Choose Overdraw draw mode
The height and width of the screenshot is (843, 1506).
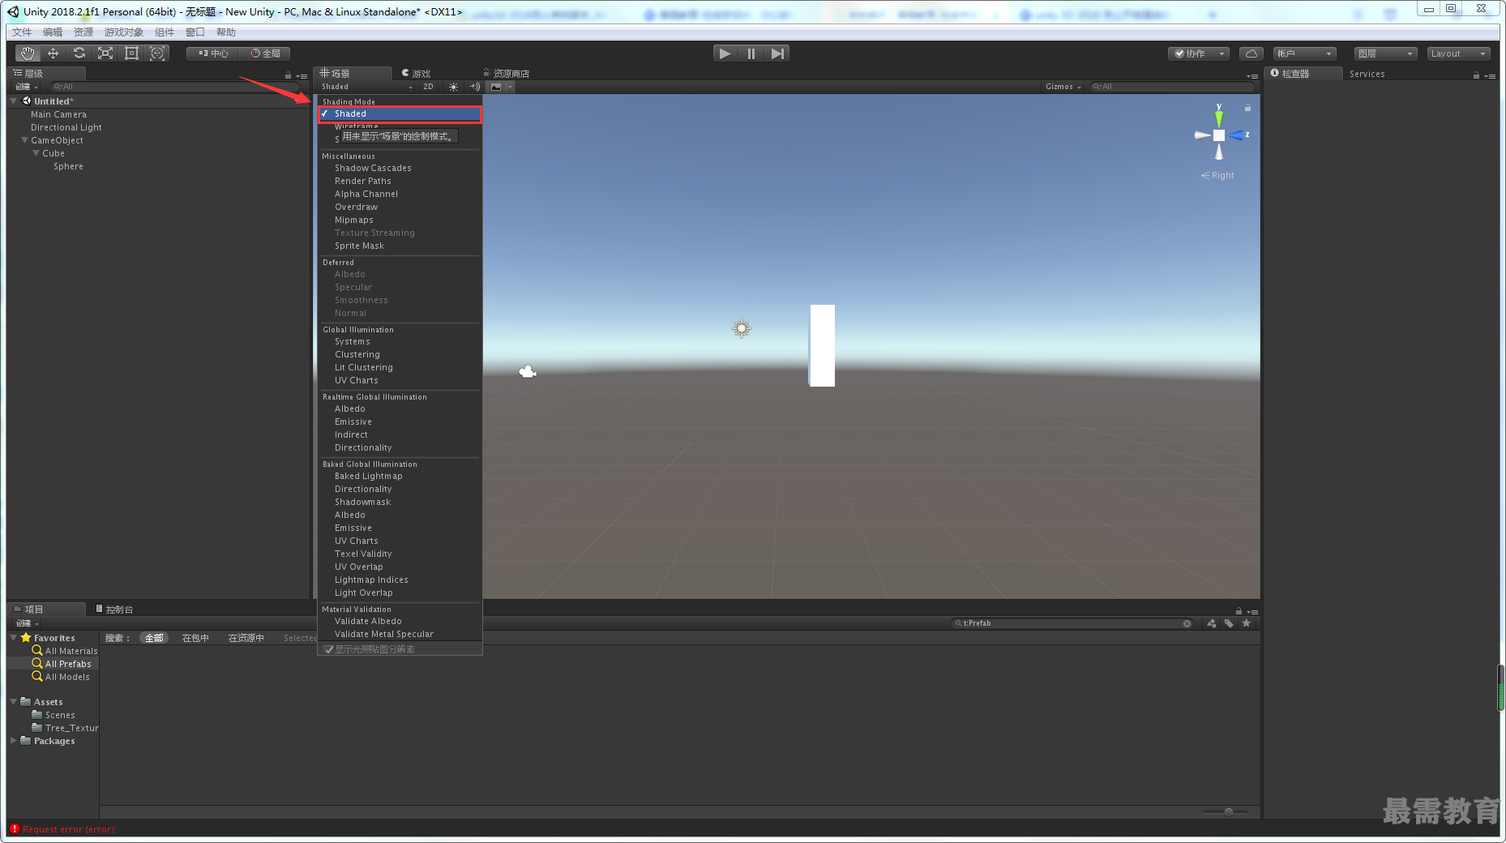(400, 208)
